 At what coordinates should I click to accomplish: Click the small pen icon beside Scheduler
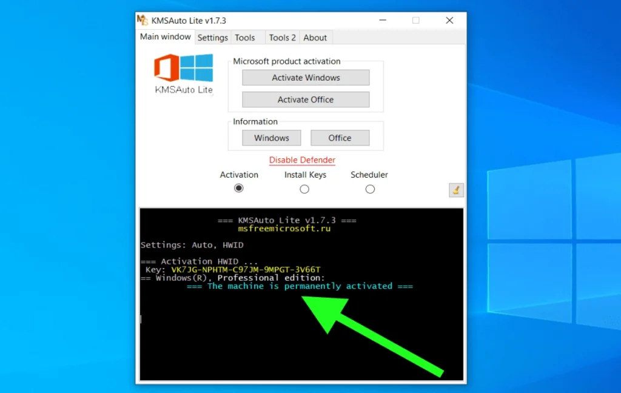(x=456, y=190)
